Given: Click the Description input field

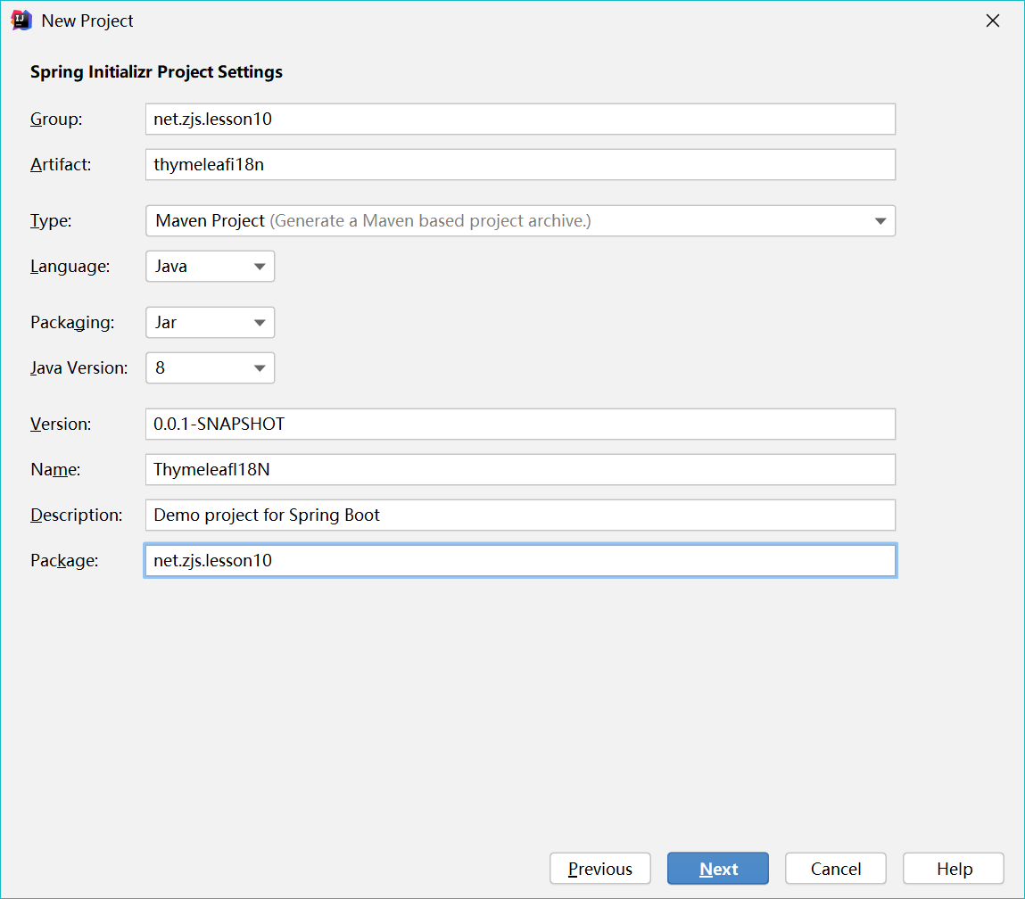Looking at the screenshot, I should [520, 515].
